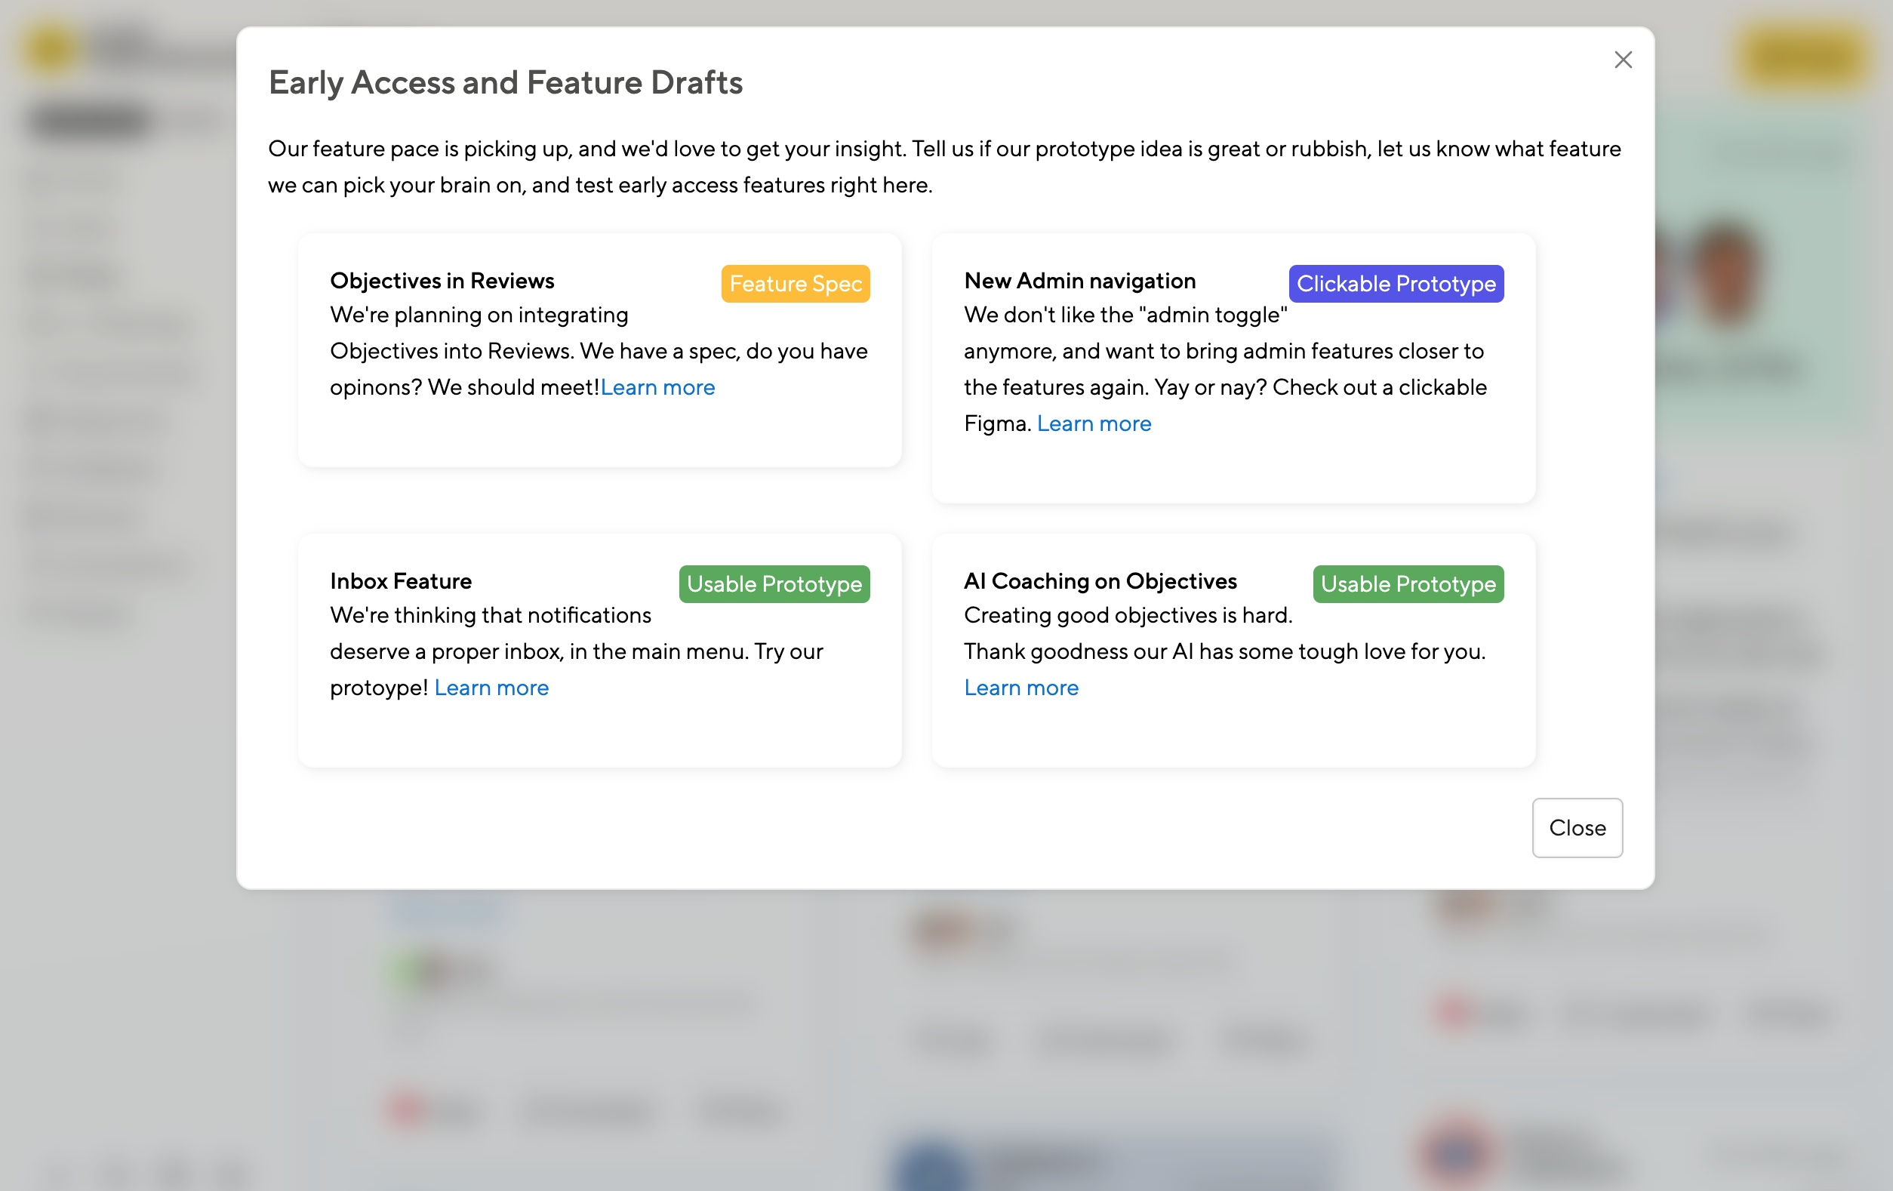Click the blurred yellow logo behind the dialog

point(52,49)
